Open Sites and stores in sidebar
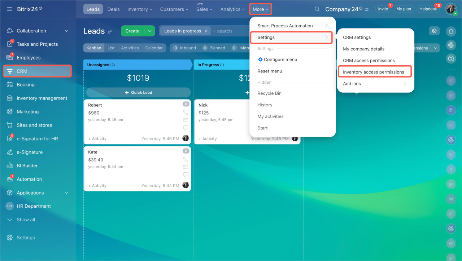This screenshot has height=261, width=462. point(38,125)
